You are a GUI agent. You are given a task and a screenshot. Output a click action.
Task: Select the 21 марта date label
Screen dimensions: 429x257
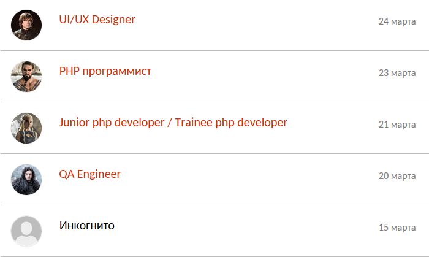(x=397, y=125)
